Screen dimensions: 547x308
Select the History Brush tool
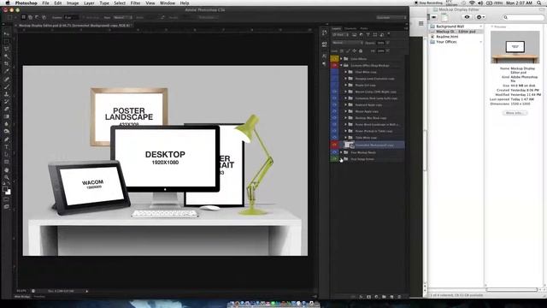point(7,102)
